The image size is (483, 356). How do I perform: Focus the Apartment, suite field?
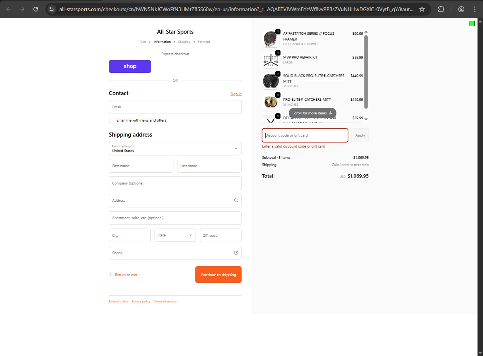(175, 218)
